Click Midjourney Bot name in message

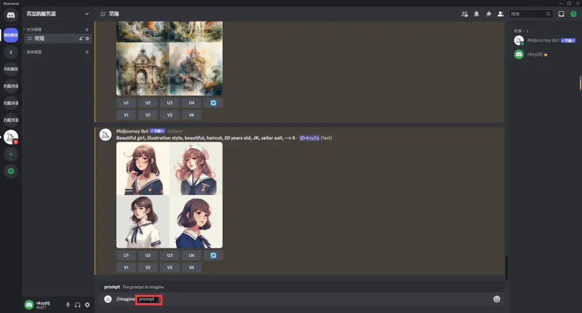point(132,131)
